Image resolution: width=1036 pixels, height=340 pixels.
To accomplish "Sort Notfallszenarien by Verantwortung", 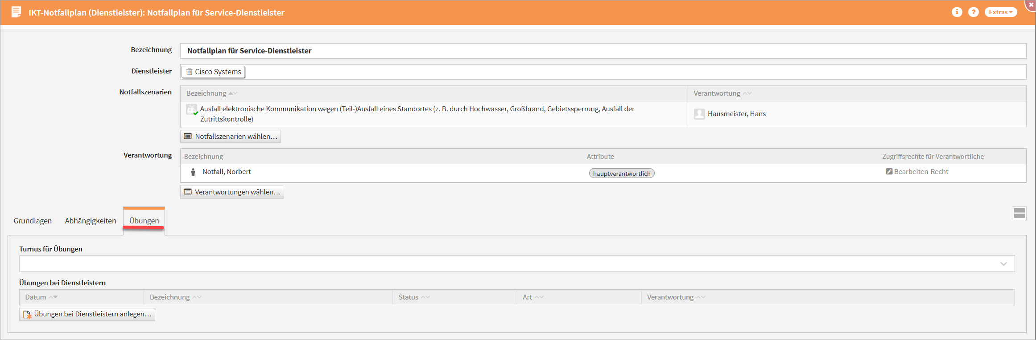I will (x=722, y=93).
